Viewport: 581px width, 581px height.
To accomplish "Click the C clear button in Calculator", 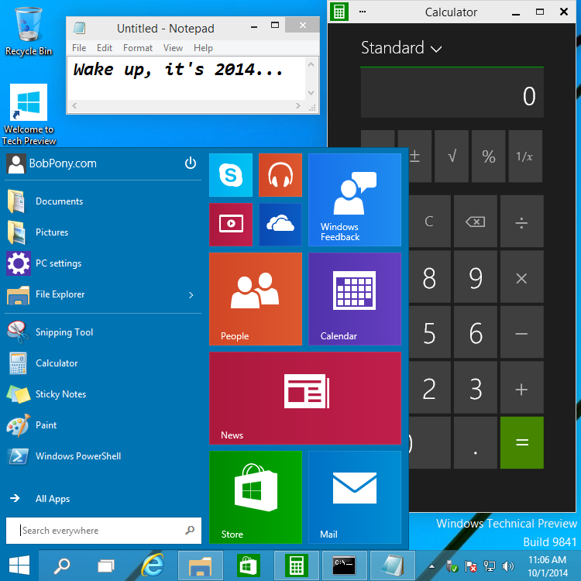I will tap(430, 222).
